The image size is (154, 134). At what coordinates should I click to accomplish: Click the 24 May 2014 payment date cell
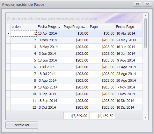tap(129, 40)
